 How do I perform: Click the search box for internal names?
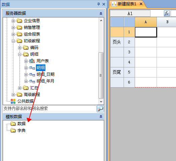[49, 109]
